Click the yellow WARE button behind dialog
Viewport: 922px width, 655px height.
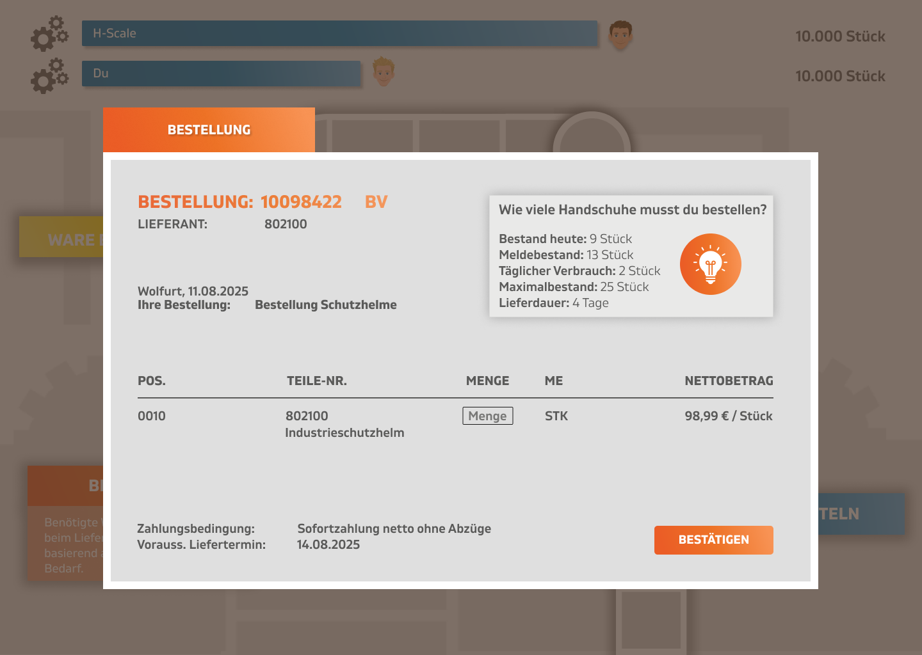tap(61, 238)
